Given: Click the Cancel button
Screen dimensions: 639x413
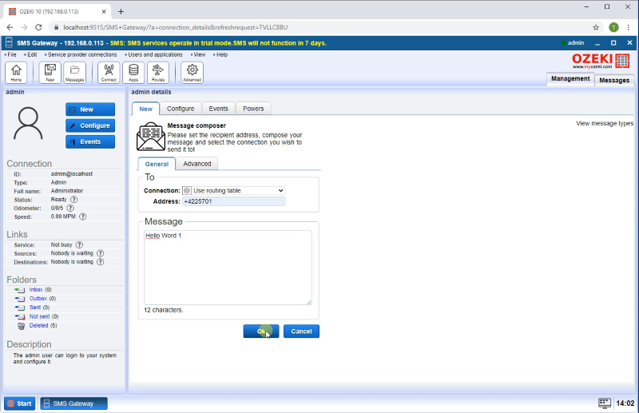Looking at the screenshot, I should click(301, 331).
